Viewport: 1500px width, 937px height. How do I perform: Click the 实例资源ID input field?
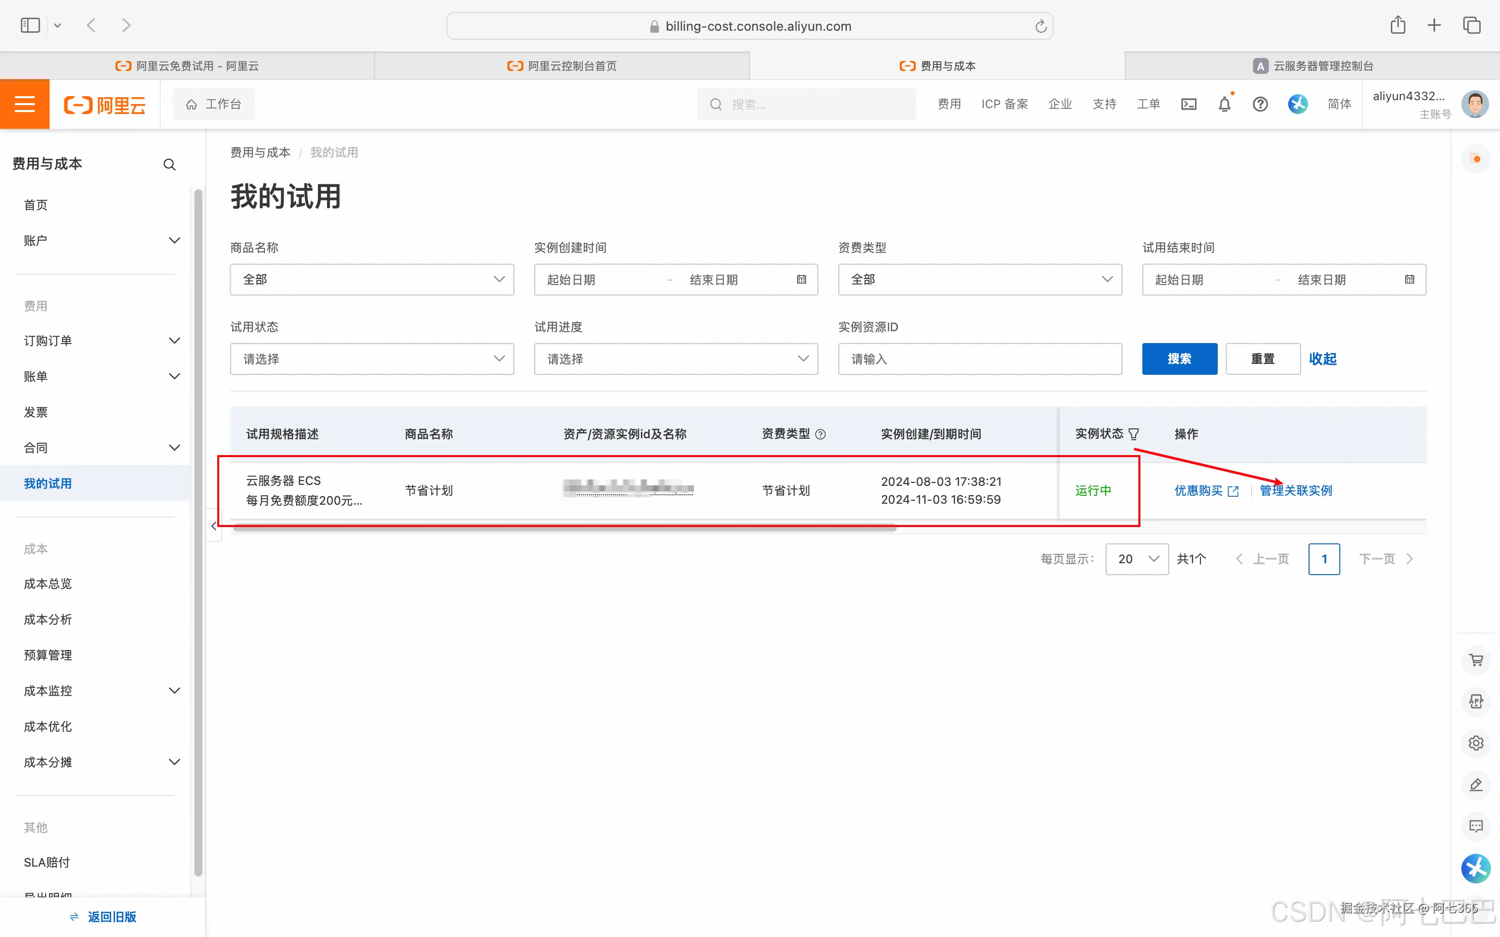(978, 359)
